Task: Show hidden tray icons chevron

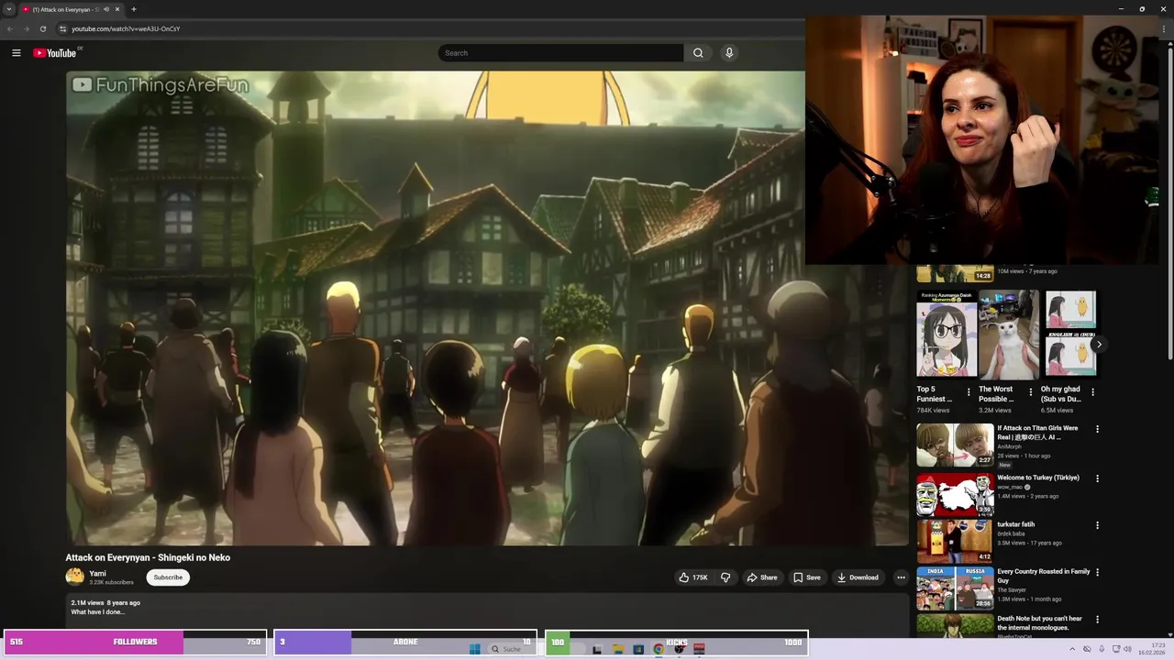Action: (x=1072, y=649)
